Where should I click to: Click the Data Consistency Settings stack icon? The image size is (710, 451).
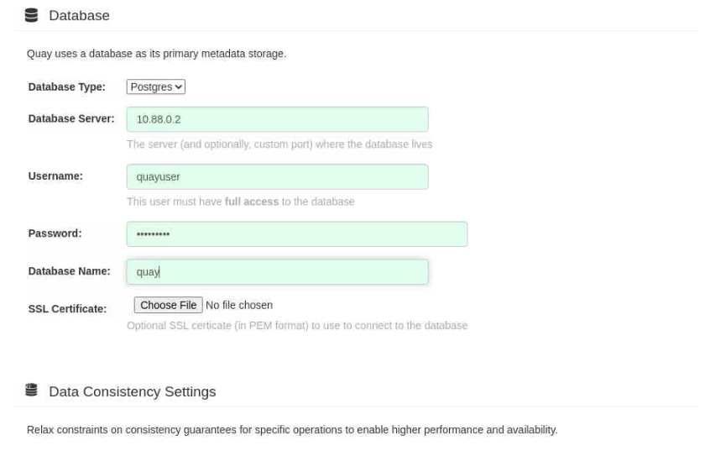click(31, 390)
